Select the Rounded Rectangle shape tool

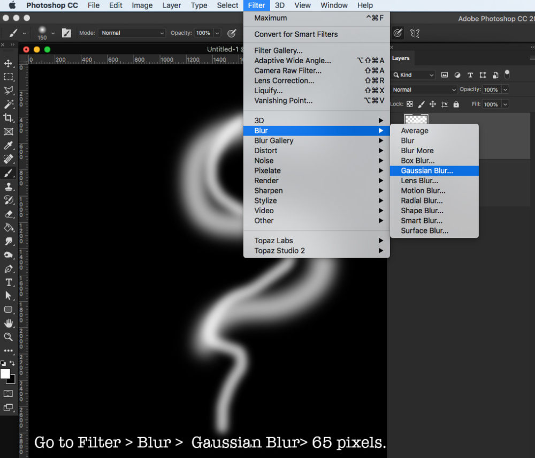8,310
